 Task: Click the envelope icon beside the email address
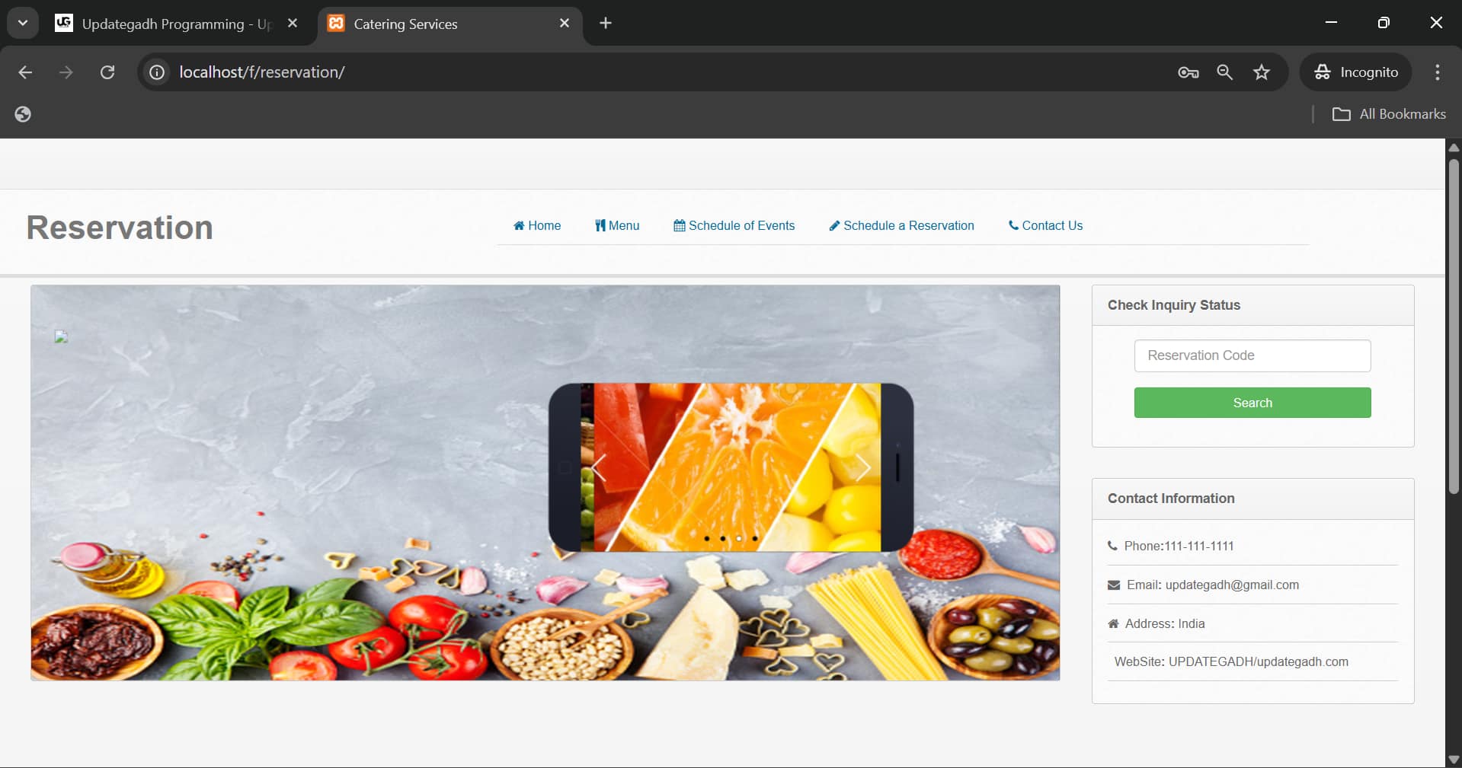tap(1113, 585)
